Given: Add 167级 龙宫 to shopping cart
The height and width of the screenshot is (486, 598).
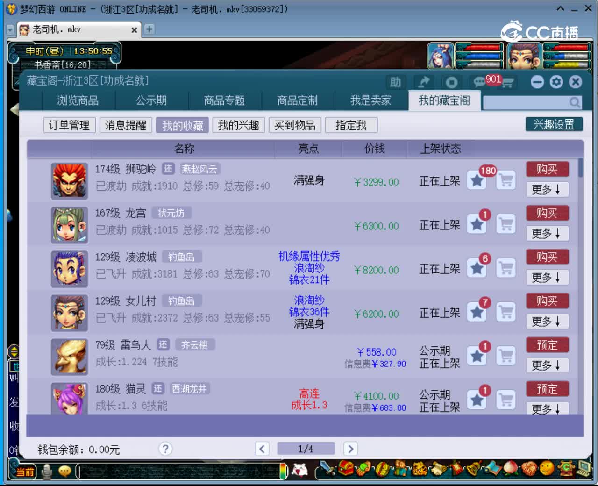Looking at the screenshot, I should click(506, 224).
